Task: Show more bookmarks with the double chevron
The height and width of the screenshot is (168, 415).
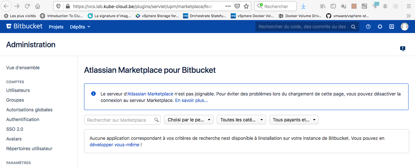Action: point(409,16)
